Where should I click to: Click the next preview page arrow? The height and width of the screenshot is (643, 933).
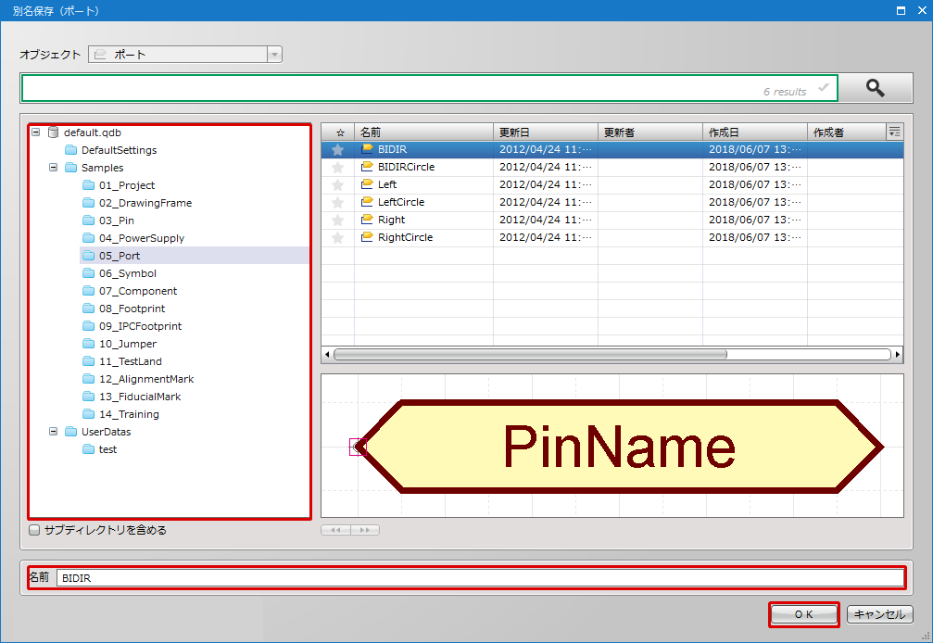click(x=365, y=530)
